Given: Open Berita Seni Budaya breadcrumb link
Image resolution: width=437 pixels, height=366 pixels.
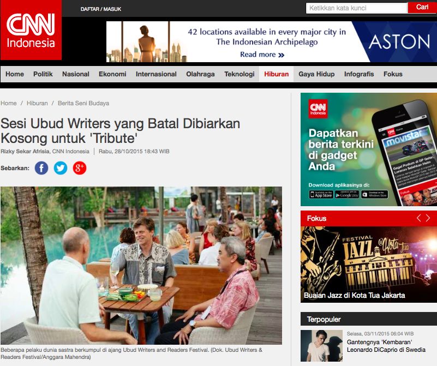Looking at the screenshot, I should (83, 103).
